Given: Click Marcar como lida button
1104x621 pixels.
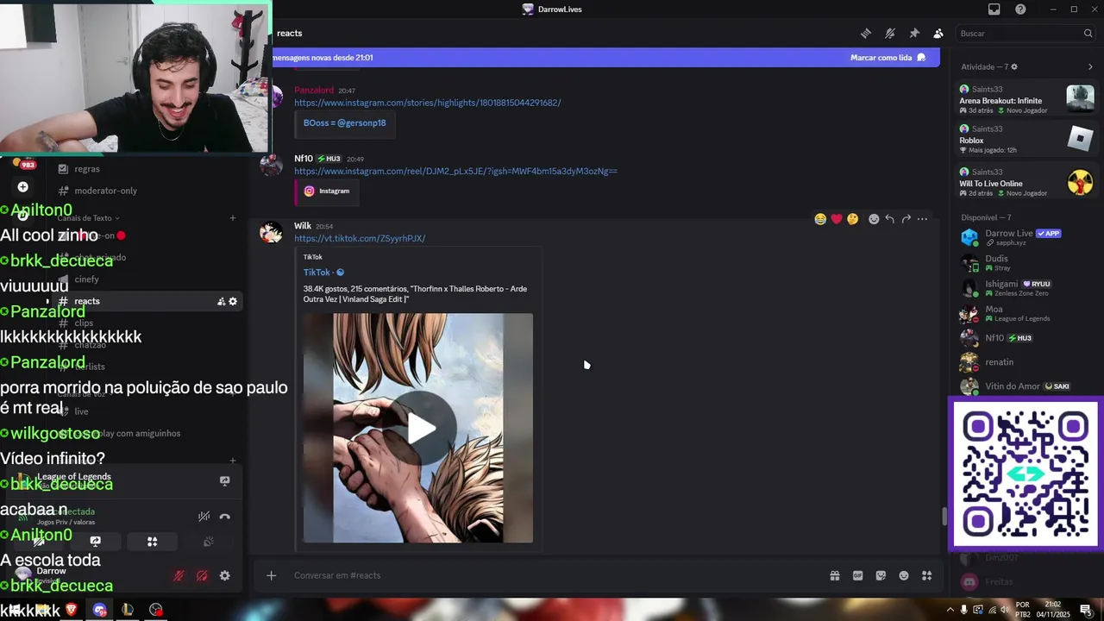Looking at the screenshot, I should pyautogui.click(x=888, y=58).
